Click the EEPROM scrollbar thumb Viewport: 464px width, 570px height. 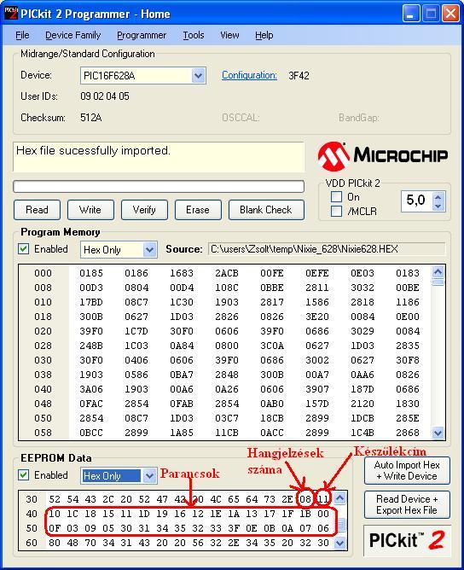(340, 525)
